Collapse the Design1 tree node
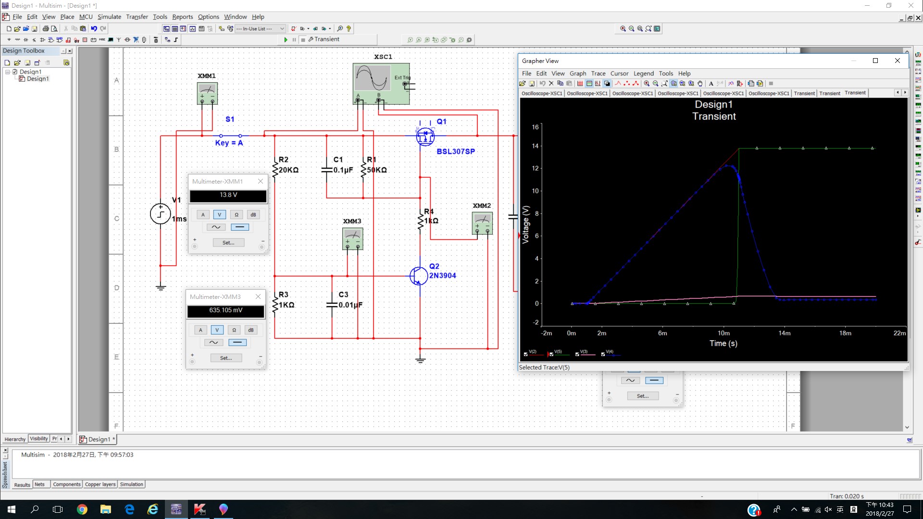Screen dimensions: 923x519 click(x=8, y=72)
